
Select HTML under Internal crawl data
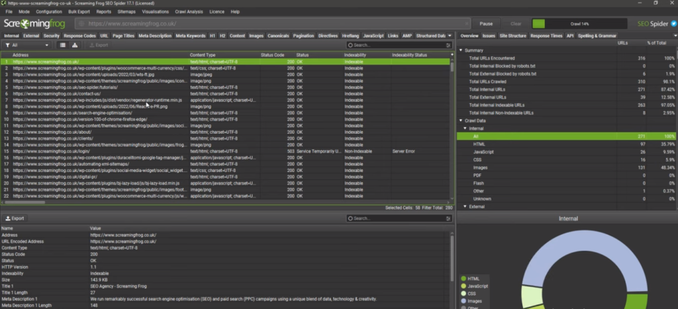point(567,144)
